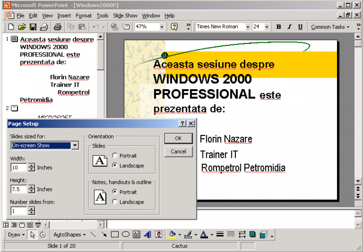This screenshot has width=363, height=252.
Task: Click the Width stepper arrows
Action: pyautogui.click(x=32, y=167)
